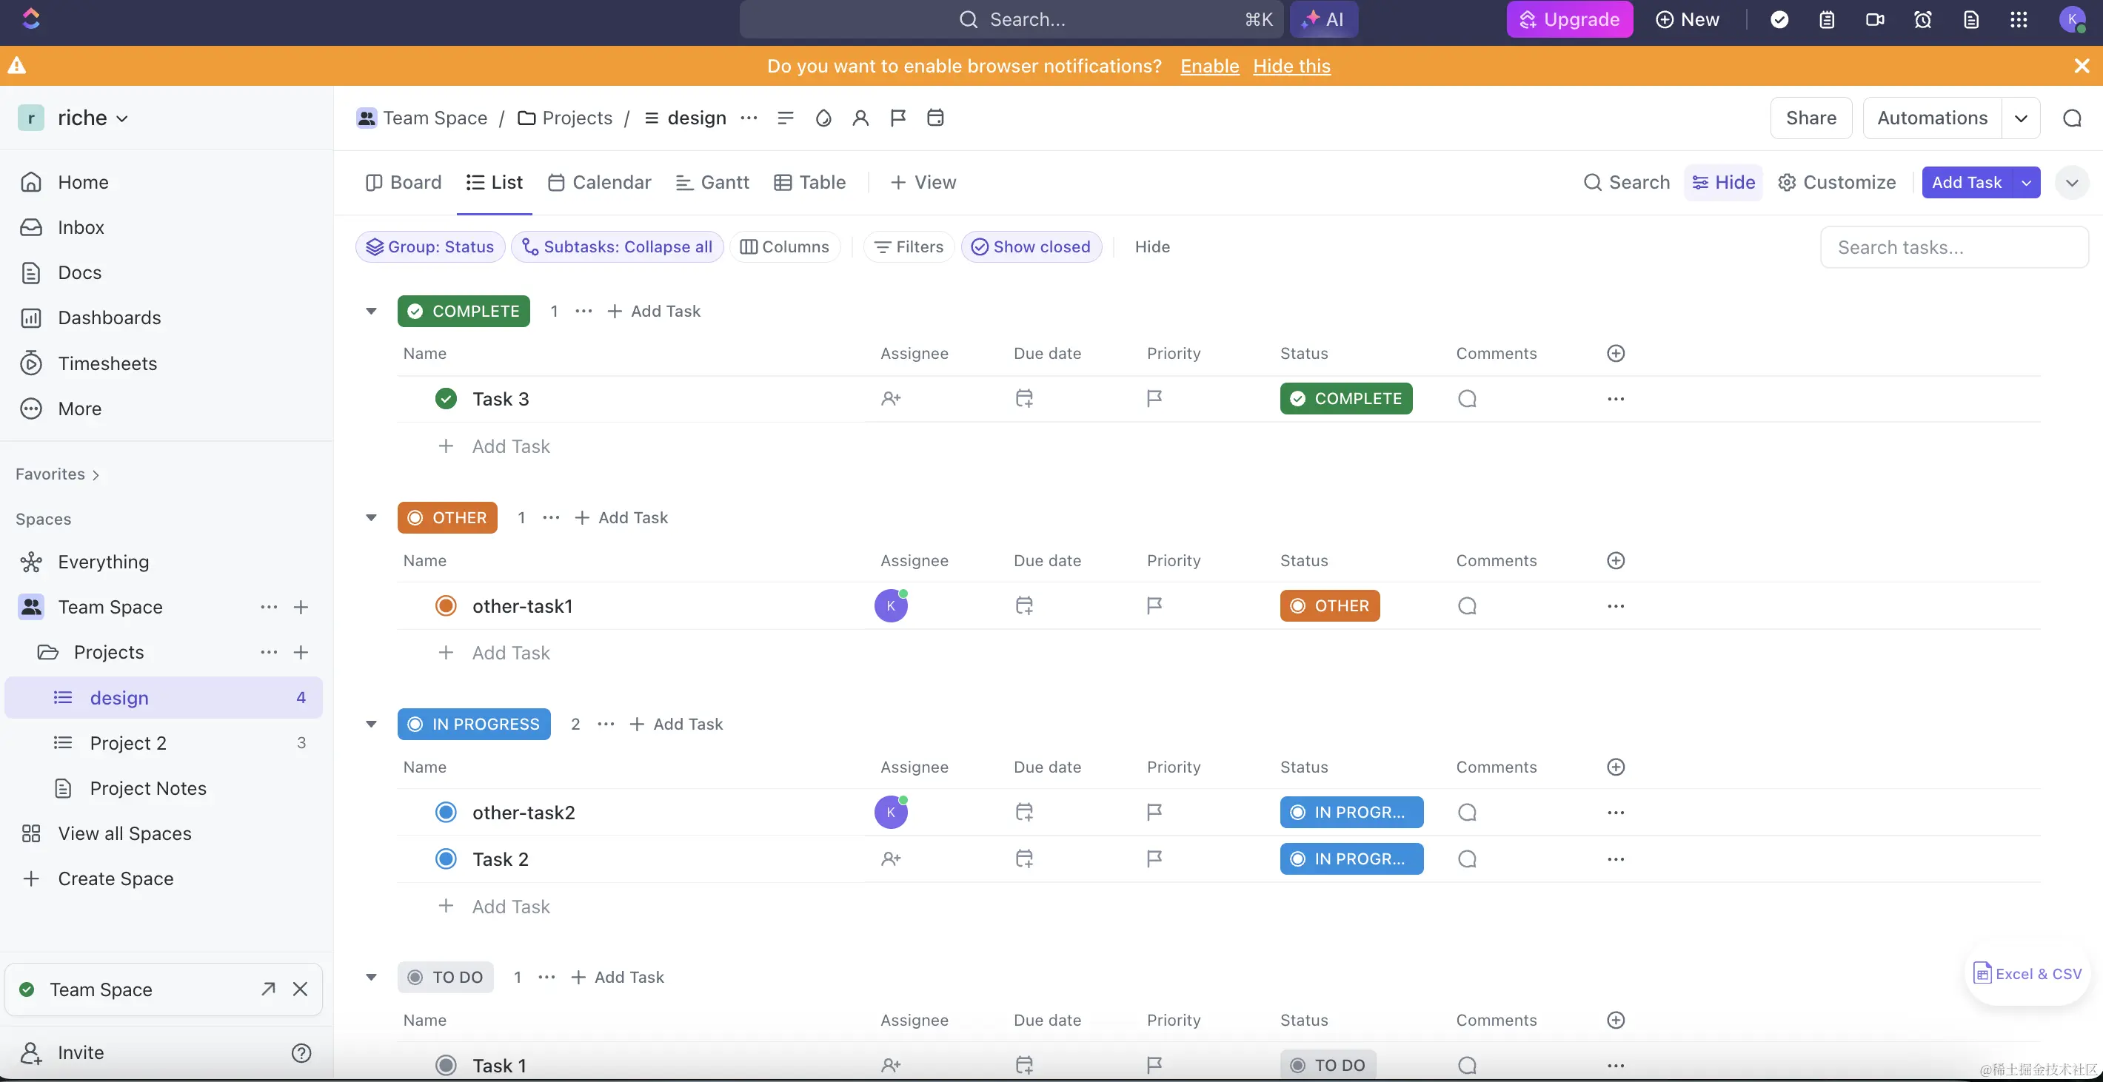Switch to the Board view tab
The height and width of the screenshot is (1082, 2103).
404,183
